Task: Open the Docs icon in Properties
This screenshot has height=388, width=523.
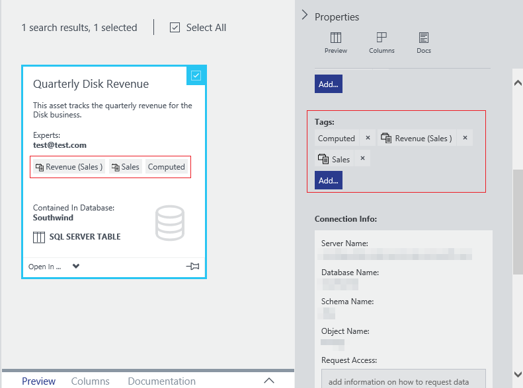Action: [x=424, y=43]
